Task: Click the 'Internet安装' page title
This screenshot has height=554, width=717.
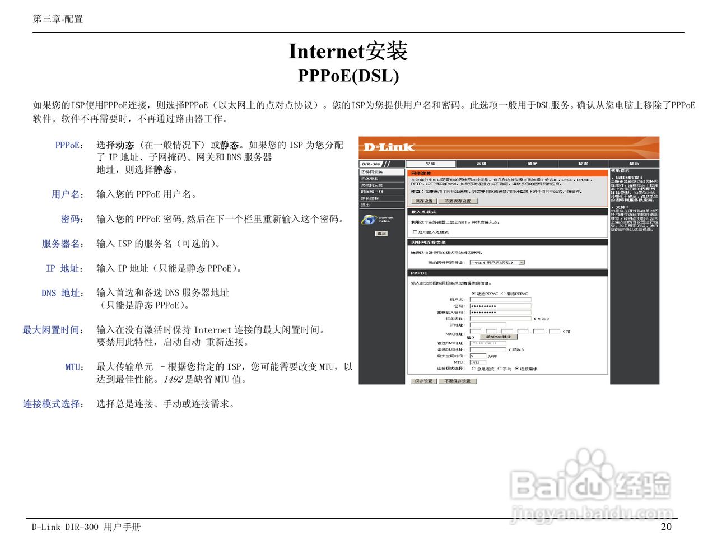Action: click(x=348, y=51)
